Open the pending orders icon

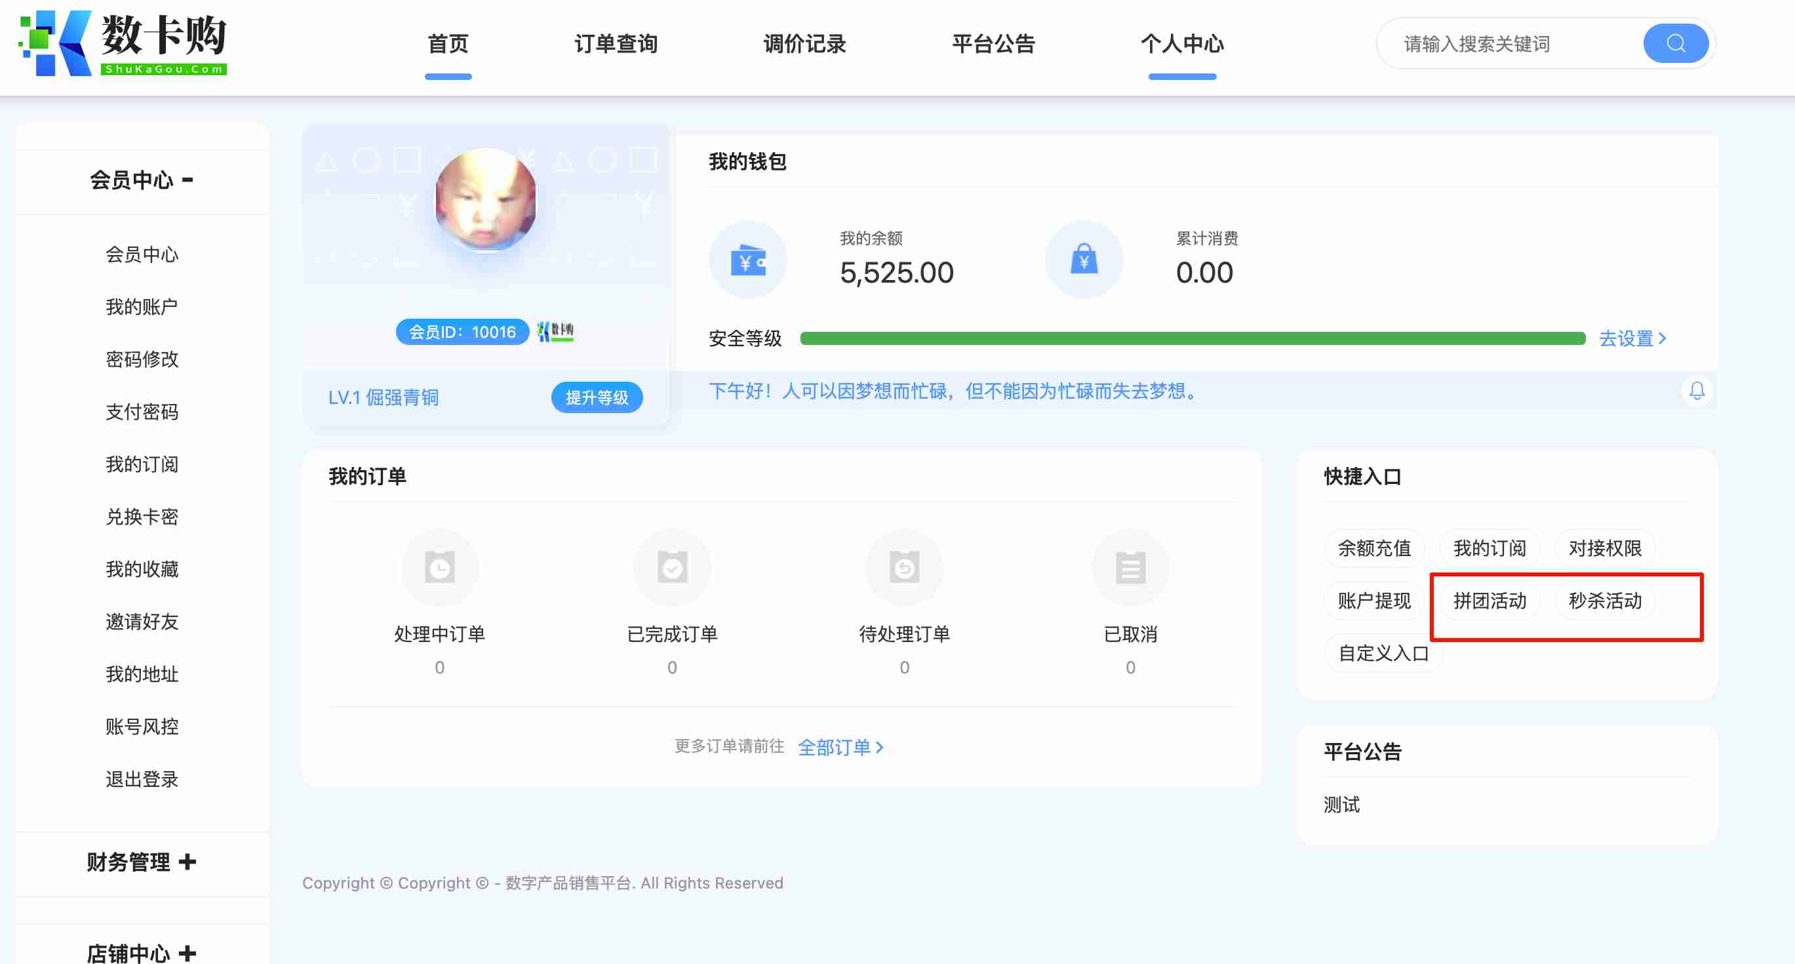(x=904, y=567)
